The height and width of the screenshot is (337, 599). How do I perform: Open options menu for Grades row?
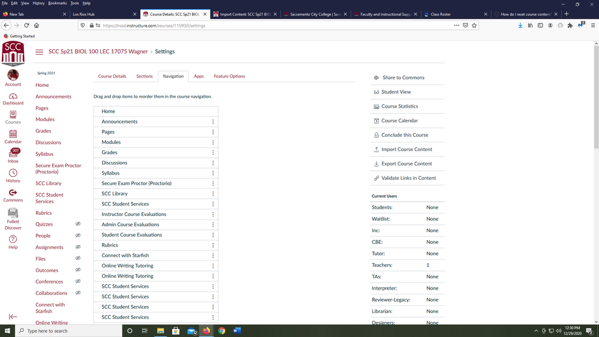[213, 152]
